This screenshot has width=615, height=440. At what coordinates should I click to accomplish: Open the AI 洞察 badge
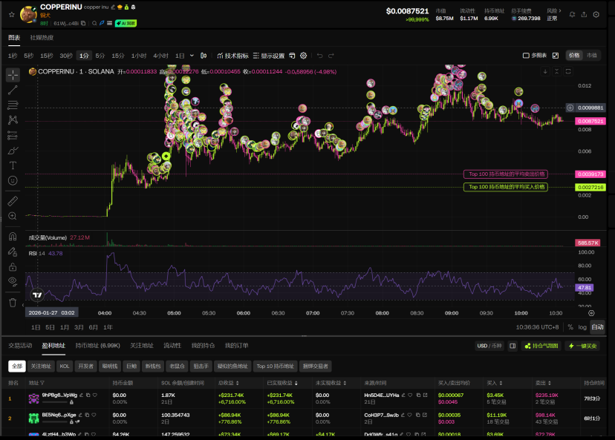click(x=126, y=24)
